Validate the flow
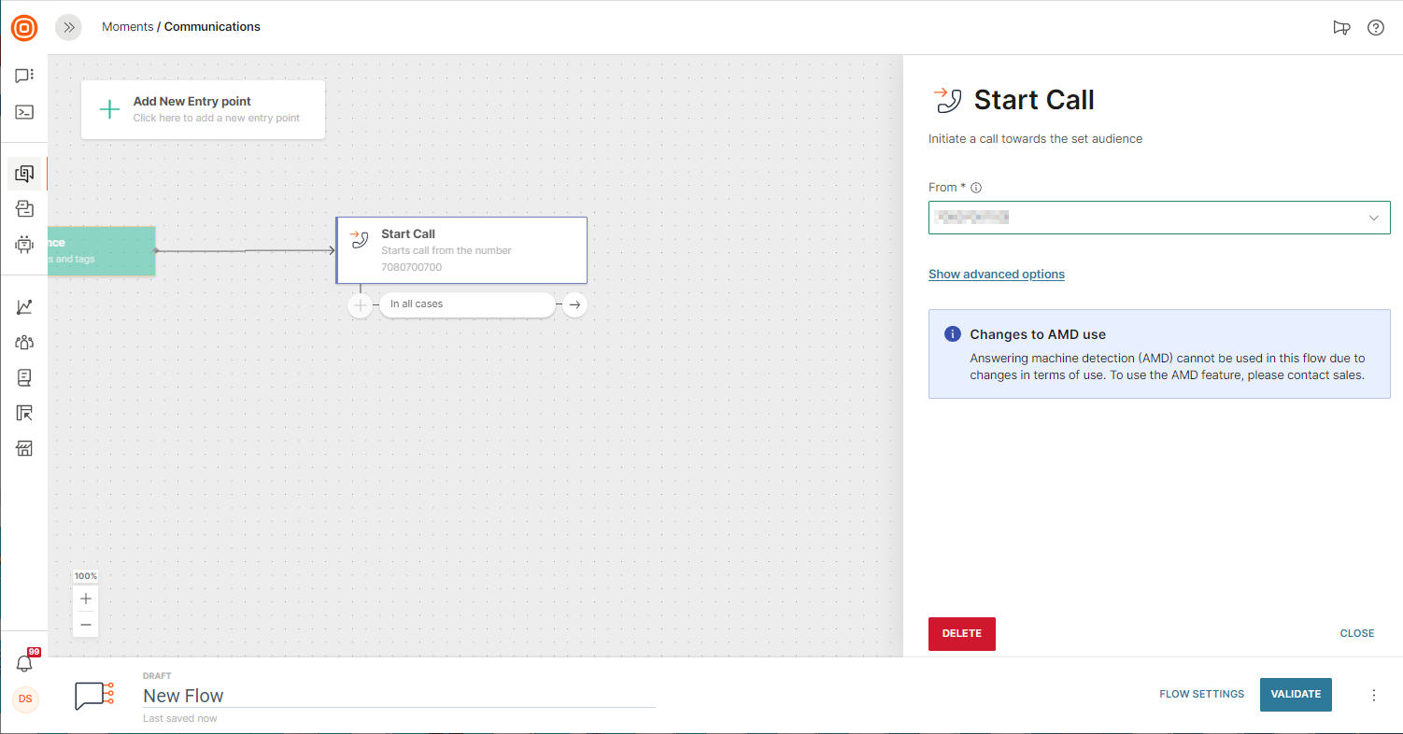The image size is (1403, 734). tap(1296, 695)
